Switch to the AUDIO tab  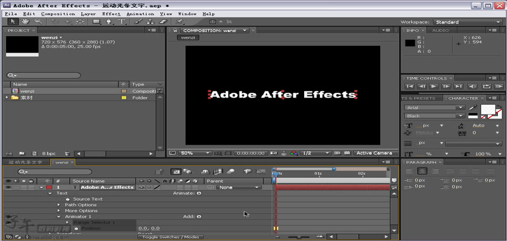click(441, 30)
